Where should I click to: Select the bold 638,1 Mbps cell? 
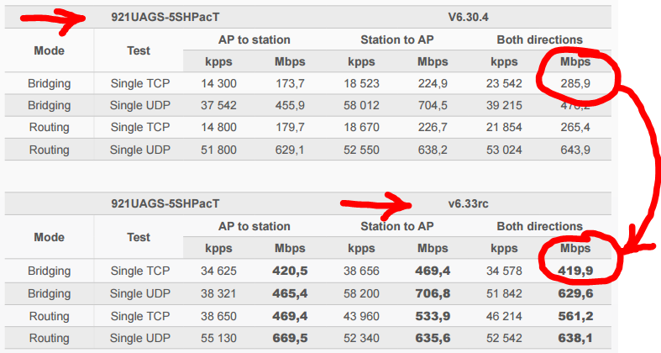point(575,338)
